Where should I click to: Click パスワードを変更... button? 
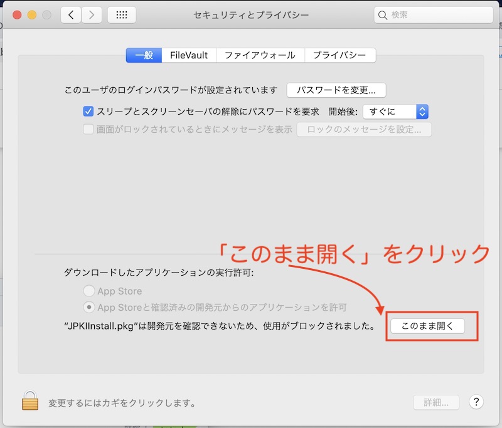click(x=336, y=90)
